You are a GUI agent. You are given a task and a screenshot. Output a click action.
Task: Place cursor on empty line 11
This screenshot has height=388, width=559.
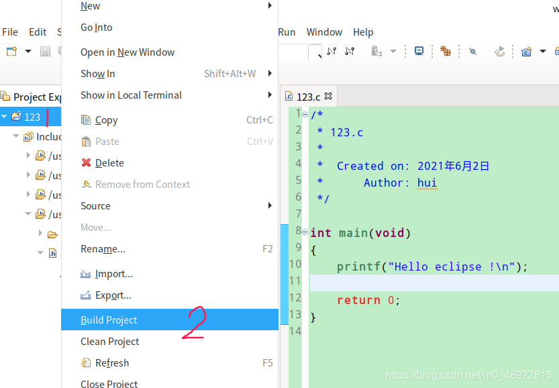point(434,283)
